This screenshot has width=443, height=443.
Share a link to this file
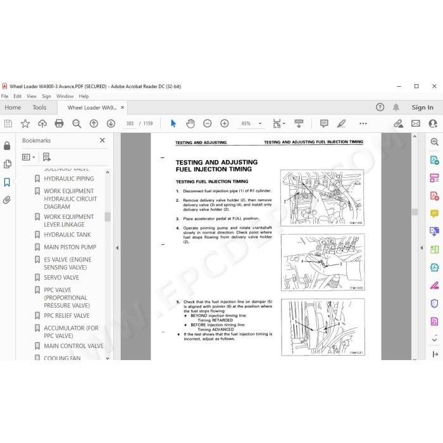(x=398, y=123)
